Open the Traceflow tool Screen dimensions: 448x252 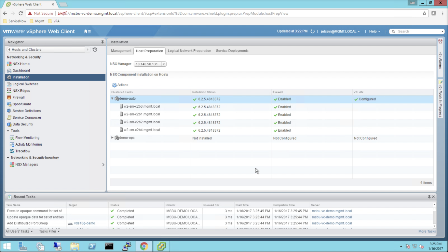coord(23,151)
